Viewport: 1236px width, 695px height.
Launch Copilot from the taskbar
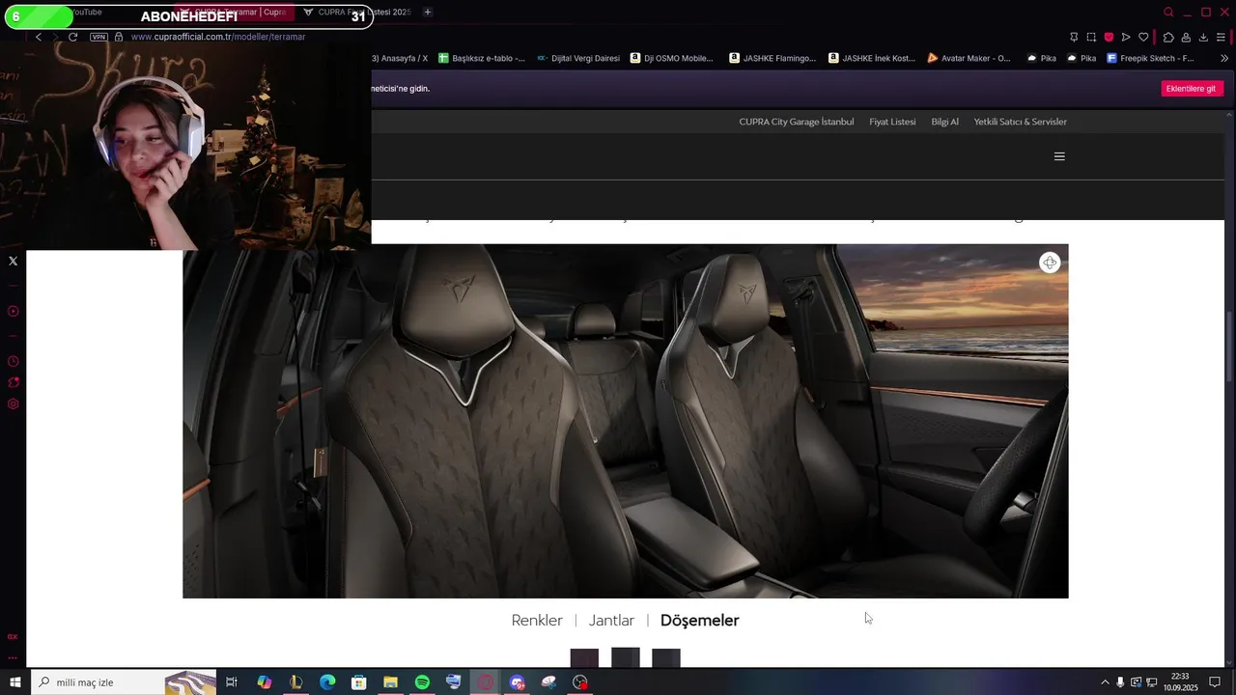(x=264, y=682)
